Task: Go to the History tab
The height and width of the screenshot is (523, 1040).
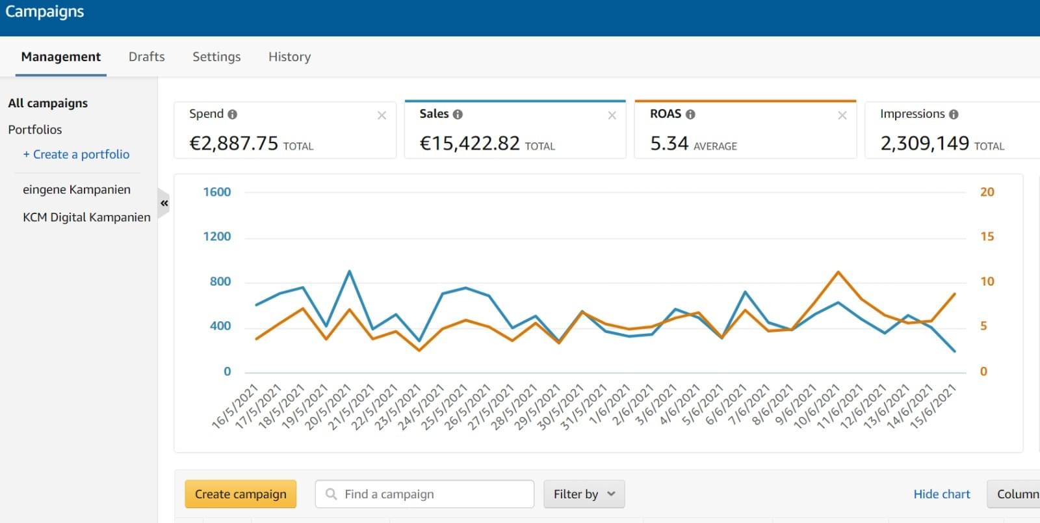Action: pyautogui.click(x=289, y=57)
